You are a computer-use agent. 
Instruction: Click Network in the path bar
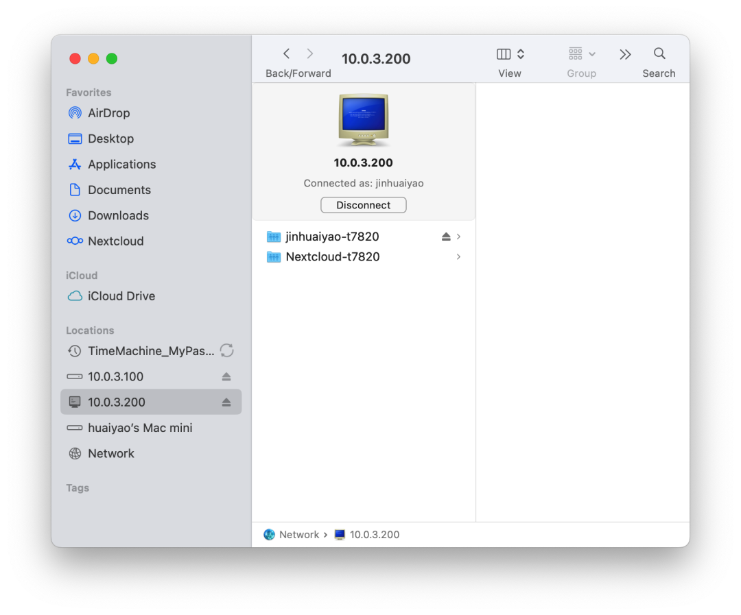(299, 534)
